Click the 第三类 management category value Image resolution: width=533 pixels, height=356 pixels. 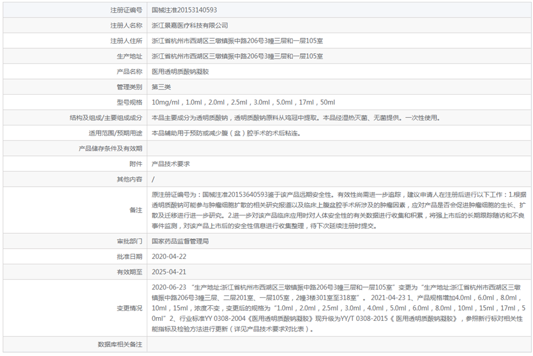(161, 87)
